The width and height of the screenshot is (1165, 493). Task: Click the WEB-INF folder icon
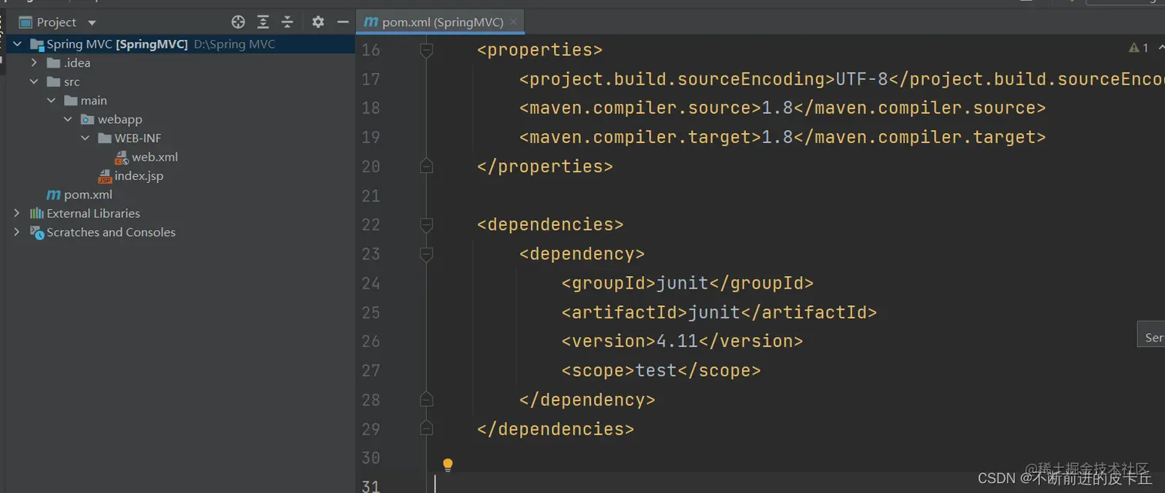pos(105,138)
